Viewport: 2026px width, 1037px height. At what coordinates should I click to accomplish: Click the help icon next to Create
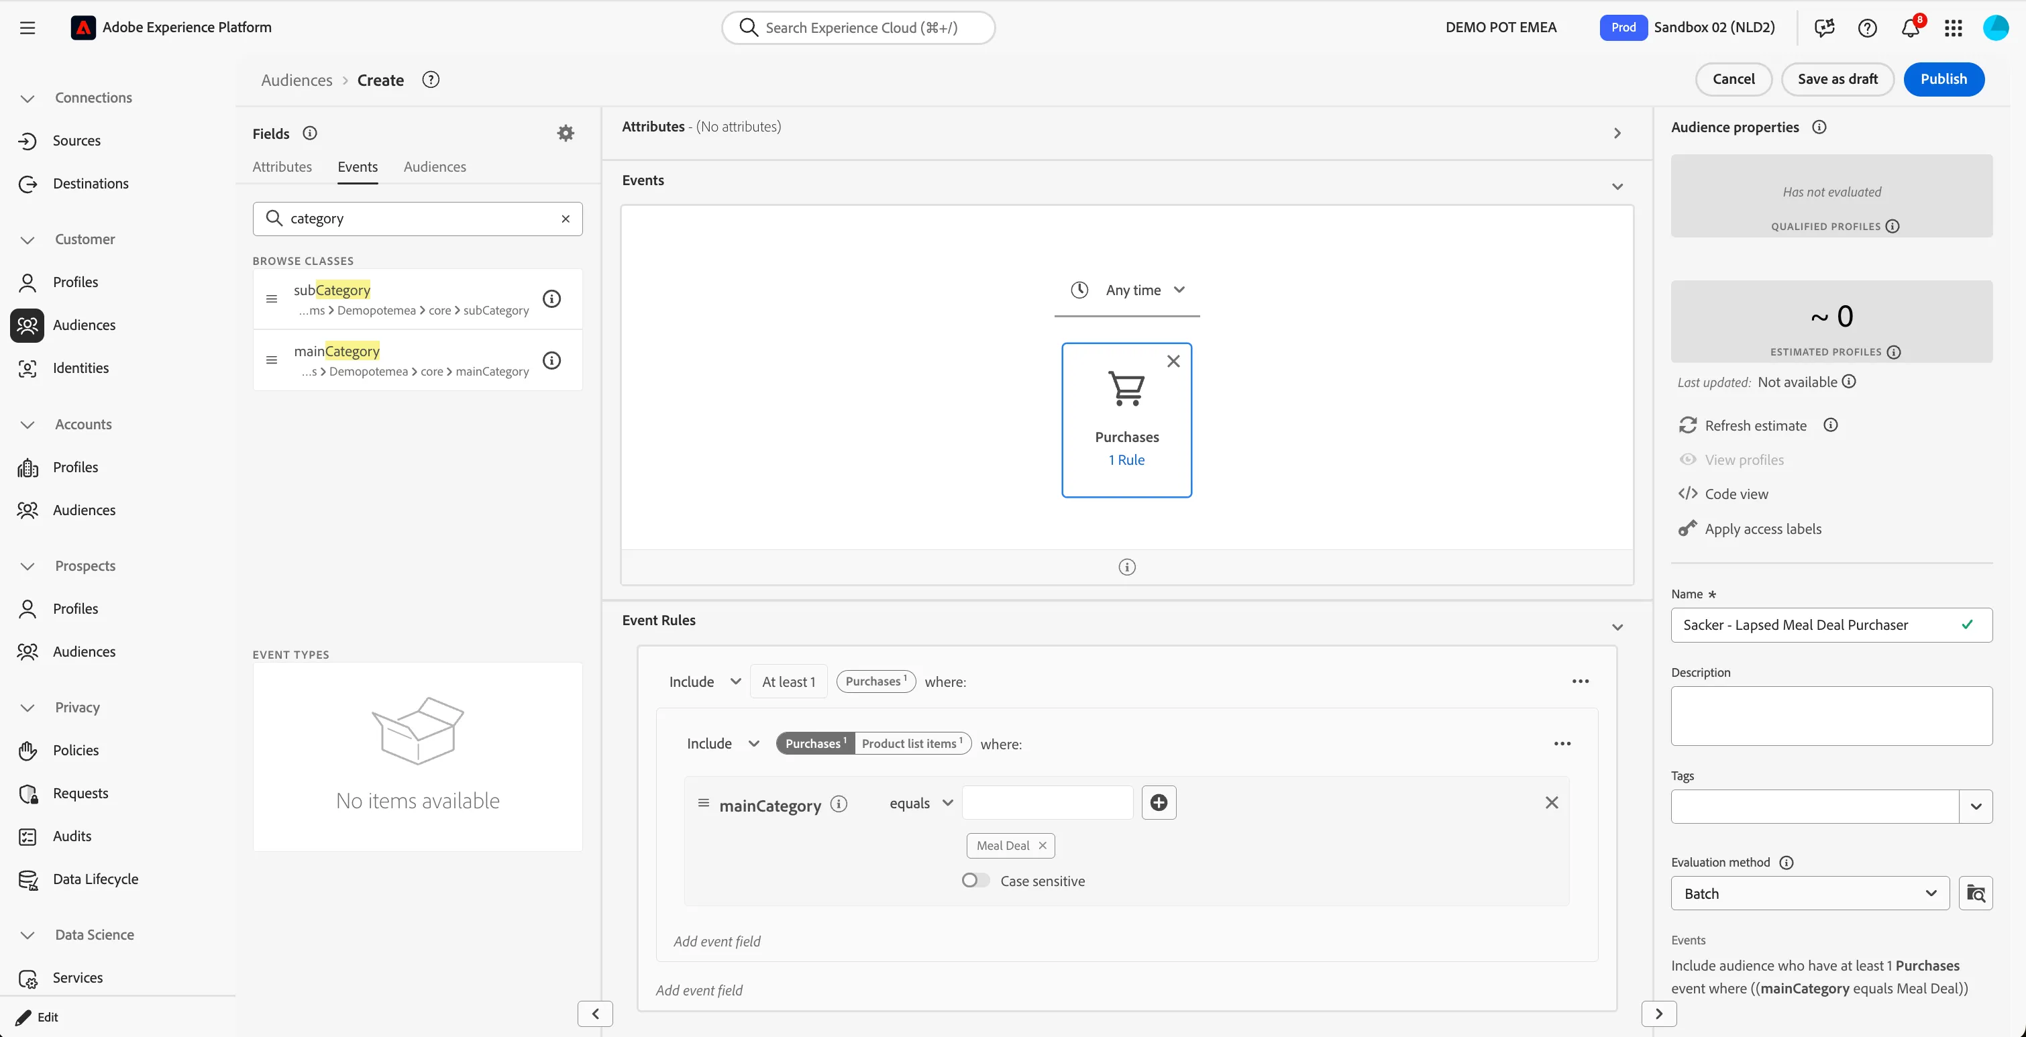pyautogui.click(x=431, y=79)
